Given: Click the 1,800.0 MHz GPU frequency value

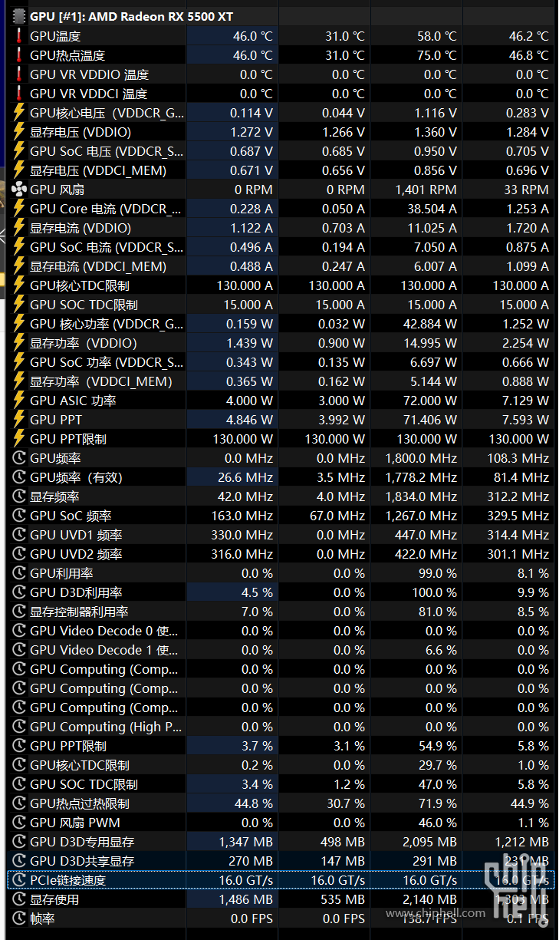Looking at the screenshot, I should click(421, 458).
